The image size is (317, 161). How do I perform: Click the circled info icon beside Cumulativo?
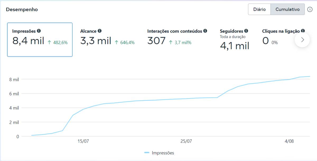tap(310, 9)
